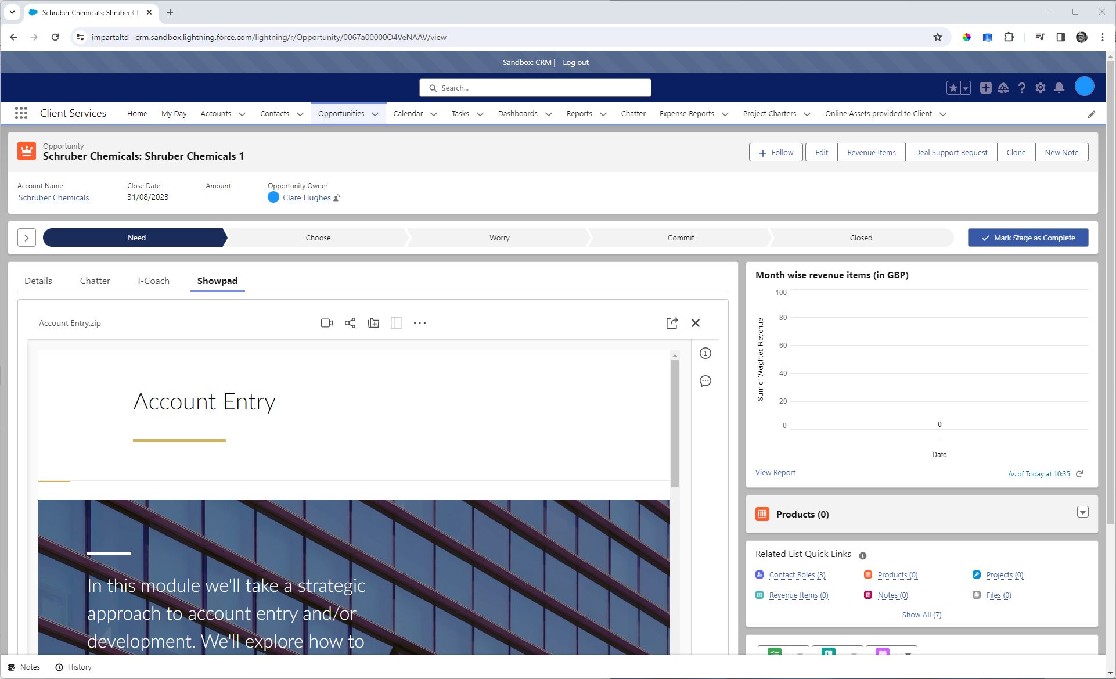The image size is (1116, 679).
Task: Expand the path details chevron before Need
Action: click(27, 238)
